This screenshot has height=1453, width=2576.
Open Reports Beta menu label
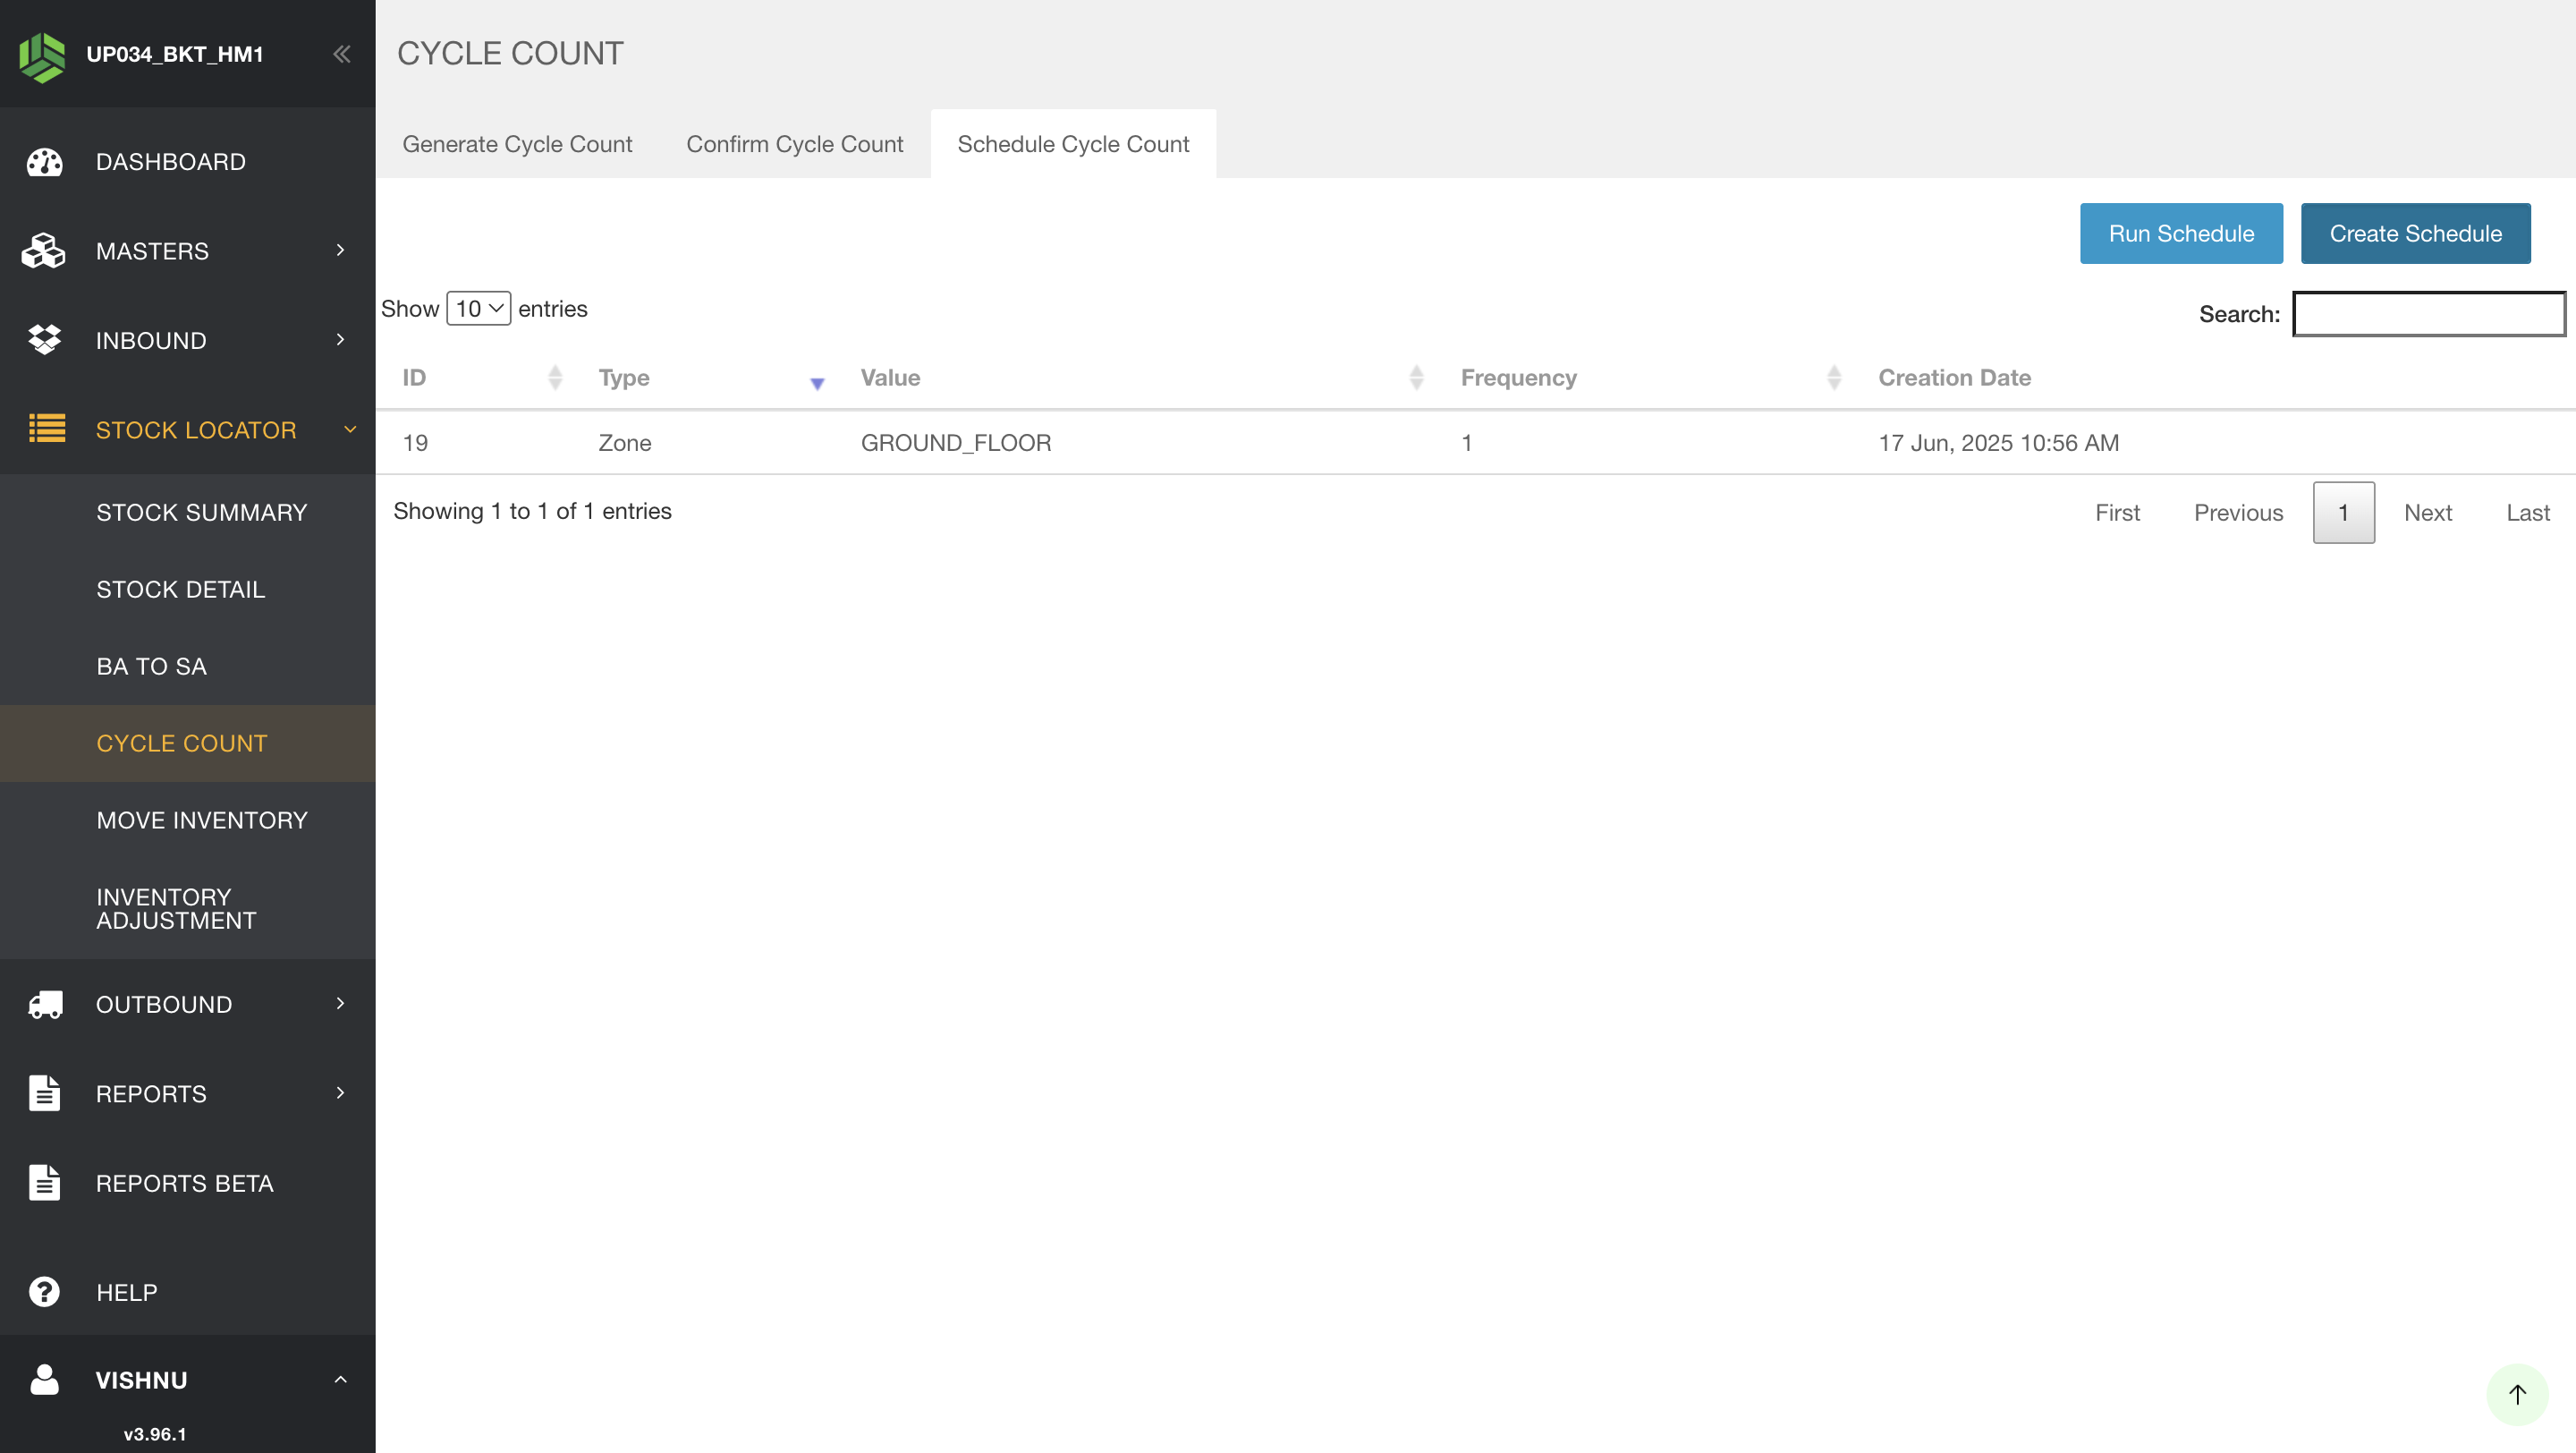(185, 1183)
